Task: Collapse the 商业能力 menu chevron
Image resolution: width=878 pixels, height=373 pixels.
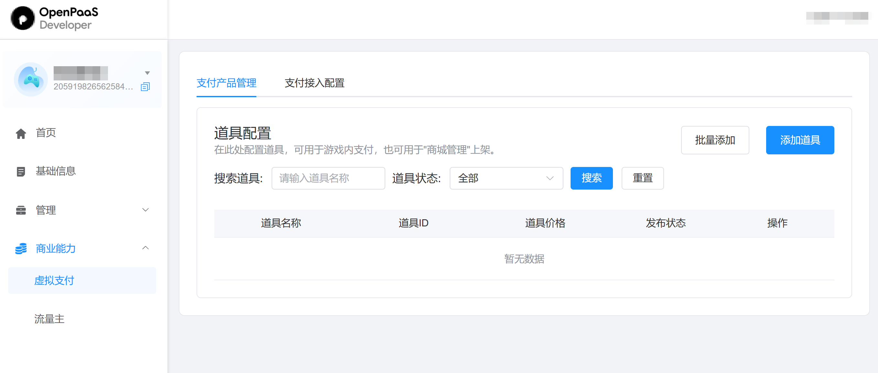Action: coord(145,248)
